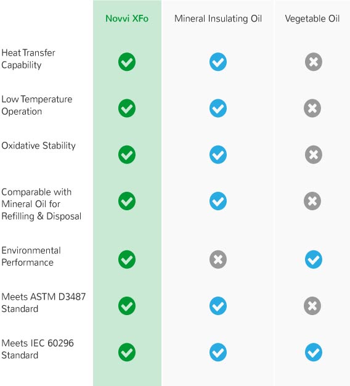Click Novvi XFo green check for Meets IEC 60296 Standard
This screenshot has width=350, height=386.
click(127, 352)
